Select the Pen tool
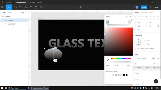 [x=26, y=7]
